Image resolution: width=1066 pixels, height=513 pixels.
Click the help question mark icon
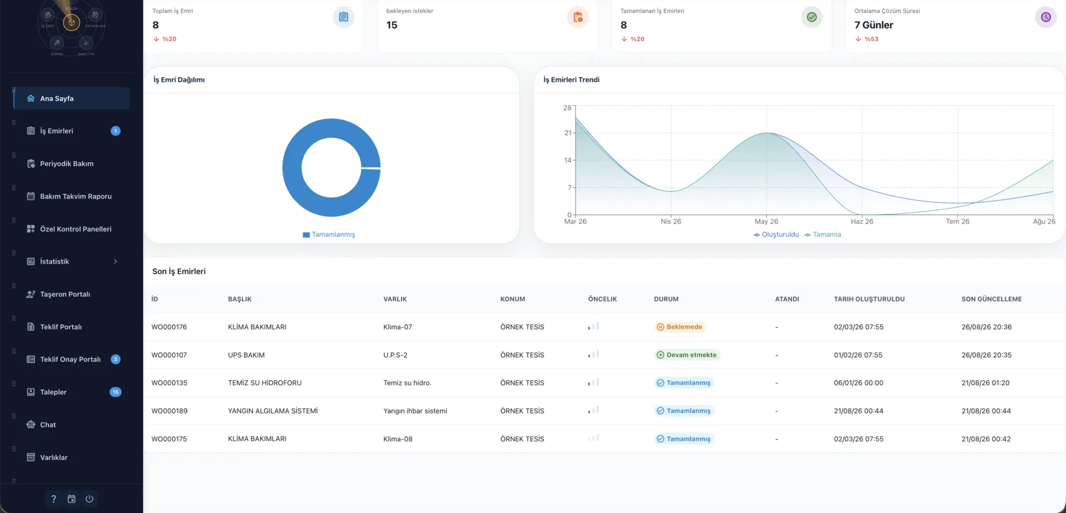point(53,499)
